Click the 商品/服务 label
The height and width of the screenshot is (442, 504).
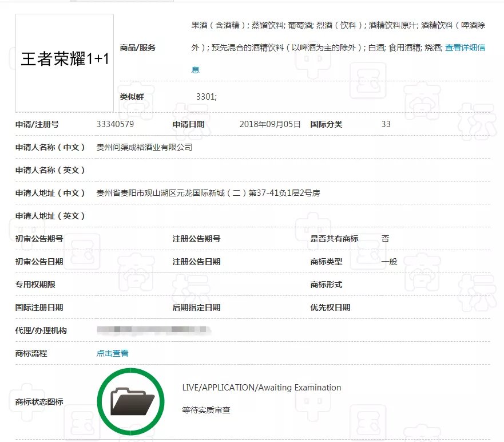point(137,48)
